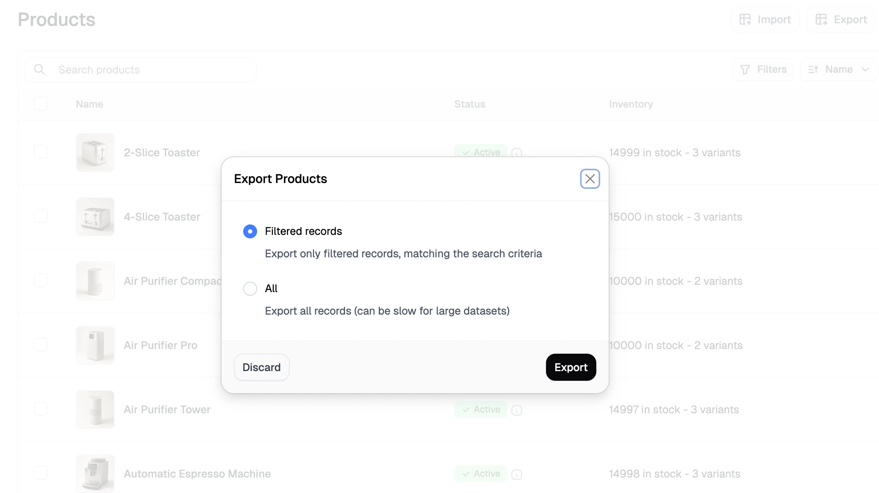Select the All export option
The width and height of the screenshot is (879, 493).
click(x=250, y=288)
